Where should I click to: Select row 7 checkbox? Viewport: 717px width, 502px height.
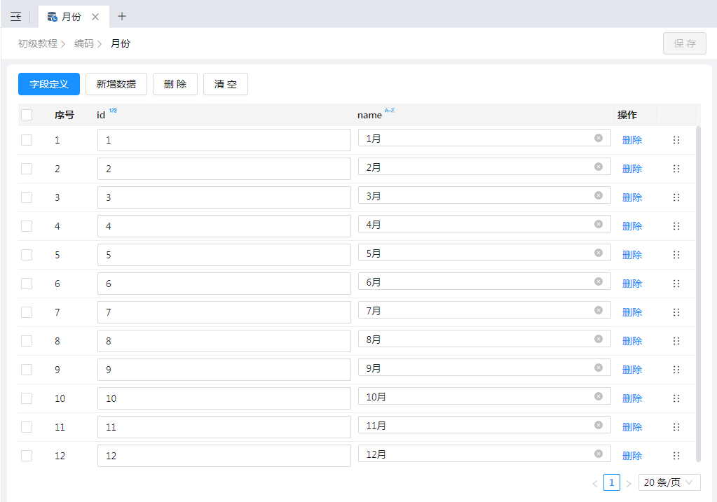coord(27,312)
